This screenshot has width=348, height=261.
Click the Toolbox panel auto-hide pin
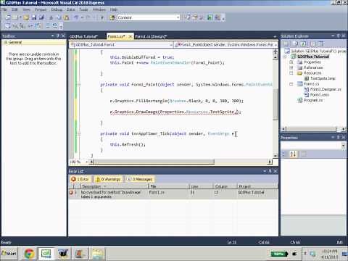(58, 36)
